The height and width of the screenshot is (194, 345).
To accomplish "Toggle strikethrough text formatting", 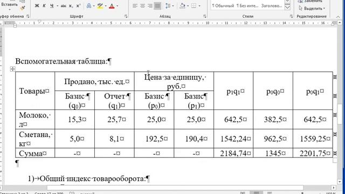I will 64,6.
